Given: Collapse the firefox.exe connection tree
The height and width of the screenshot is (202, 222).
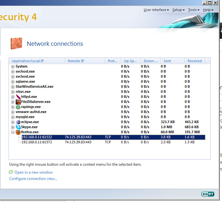Looking at the screenshot, I should [x=13, y=132].
